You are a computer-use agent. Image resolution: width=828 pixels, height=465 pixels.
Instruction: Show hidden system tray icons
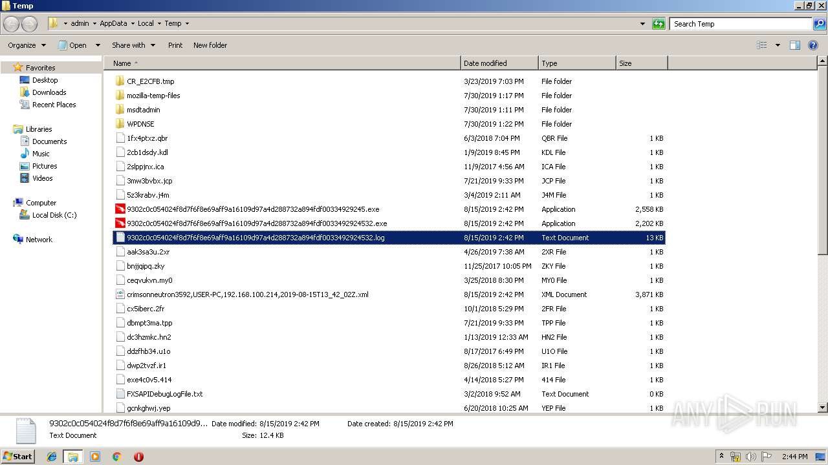point(721,456)
